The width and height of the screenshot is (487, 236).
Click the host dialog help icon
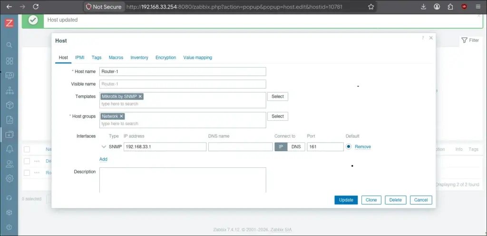click(423, 38)
